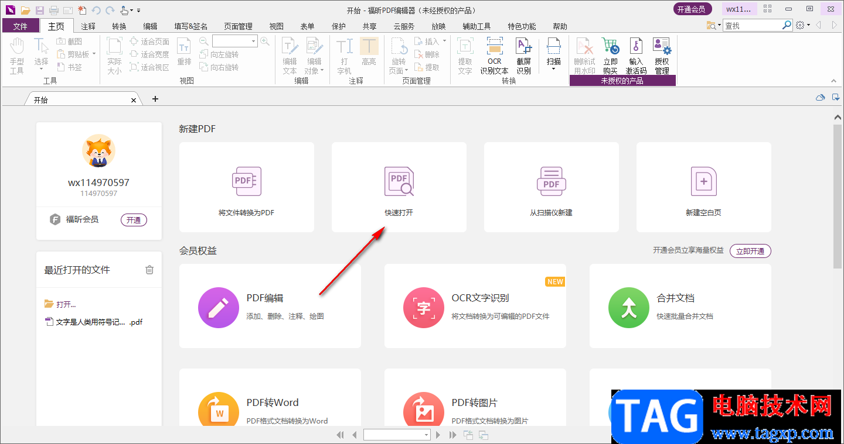Click the Print icon in quick access bar

pyautogui.click(x=54, y=10)
